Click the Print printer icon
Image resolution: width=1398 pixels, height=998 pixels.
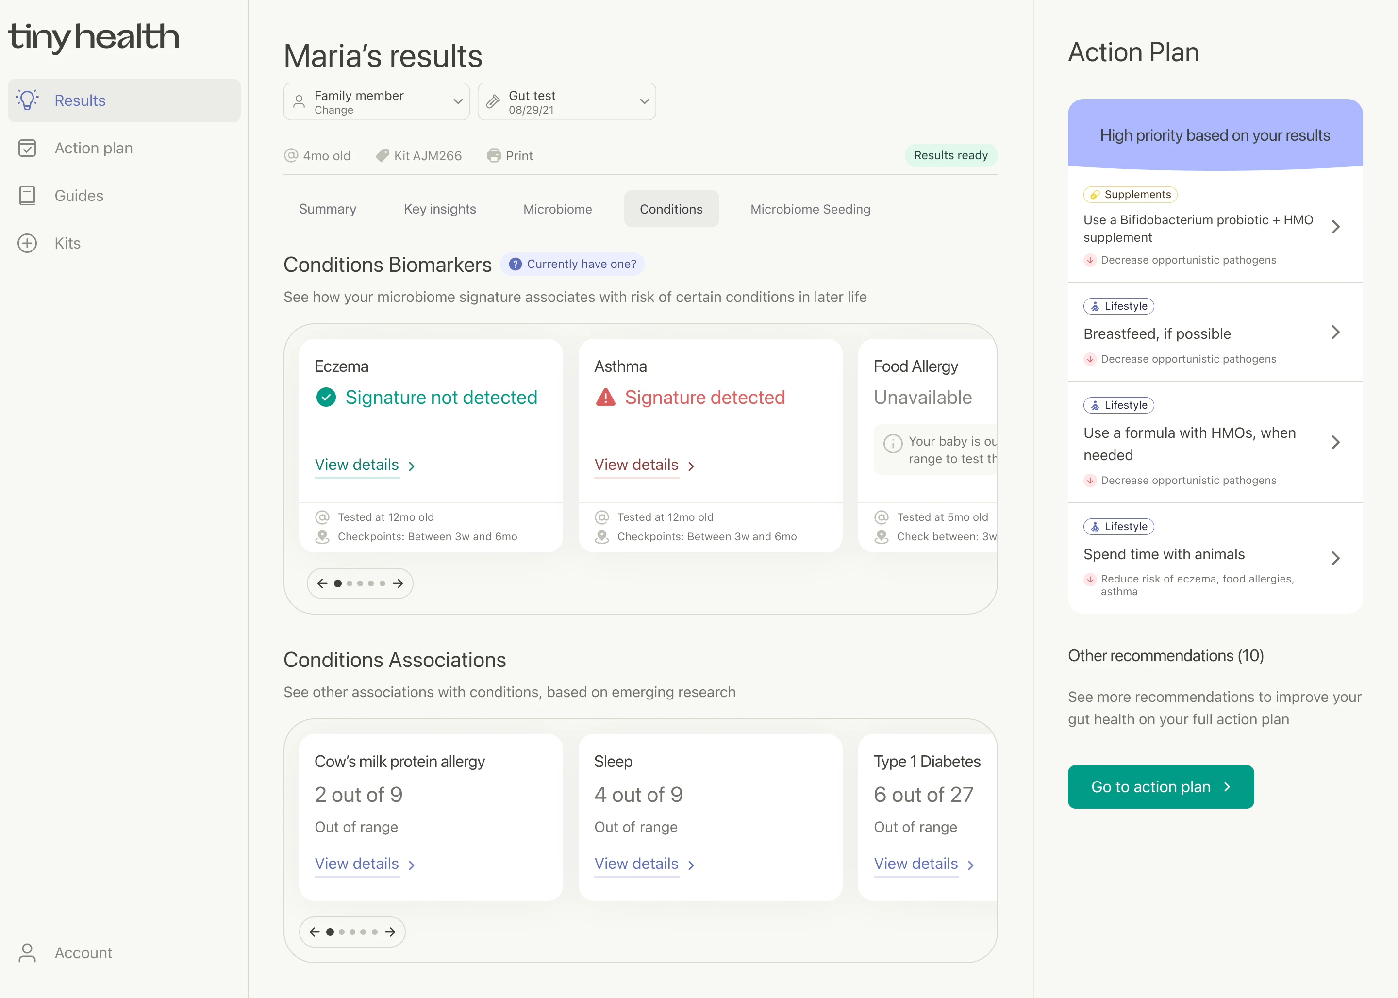pyautogui.click(x=494, y=155)
